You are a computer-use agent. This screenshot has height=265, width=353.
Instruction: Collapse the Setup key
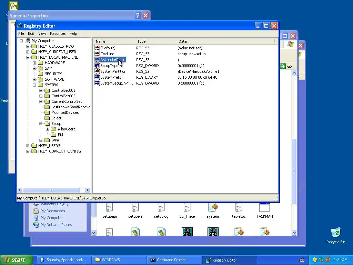click(41, 124)
